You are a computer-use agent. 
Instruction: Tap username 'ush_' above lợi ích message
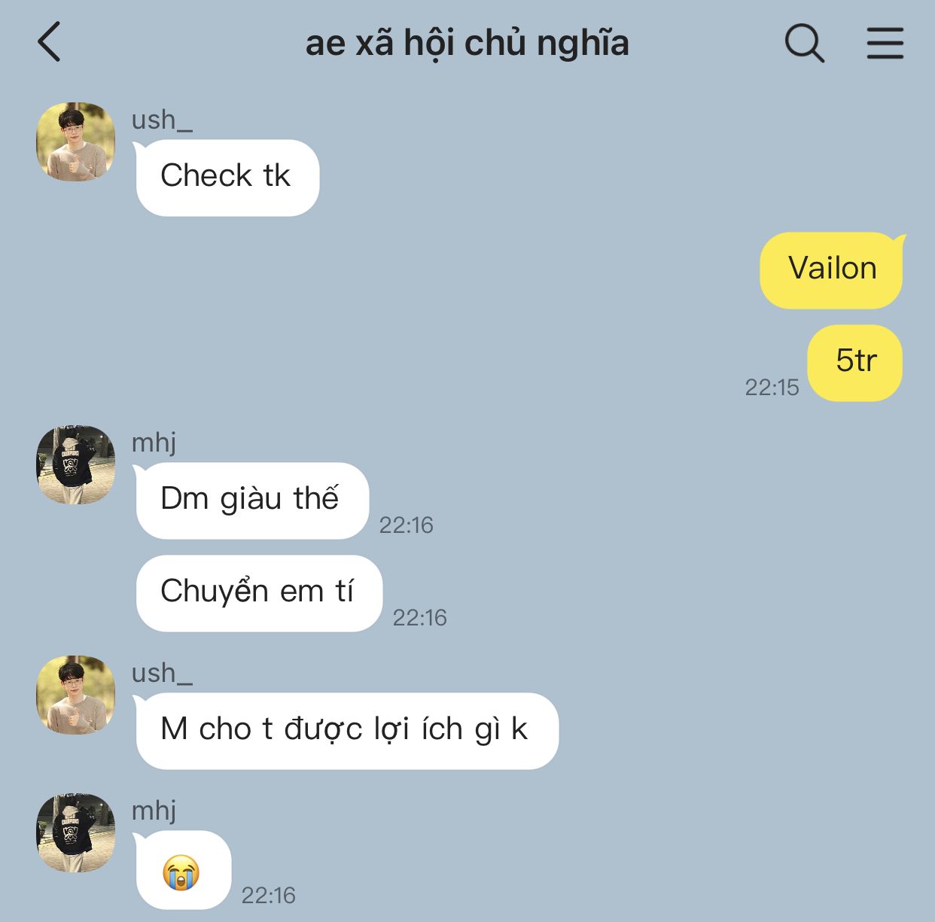(162, 673)
